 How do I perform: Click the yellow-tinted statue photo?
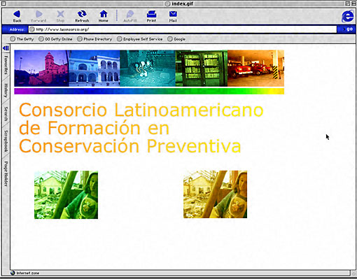tap(215, 194)
